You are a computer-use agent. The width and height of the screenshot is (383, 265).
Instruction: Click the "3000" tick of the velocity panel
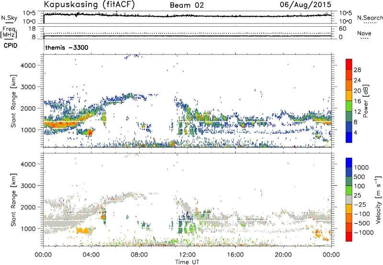pyautogui.click(x=28, y=186)
